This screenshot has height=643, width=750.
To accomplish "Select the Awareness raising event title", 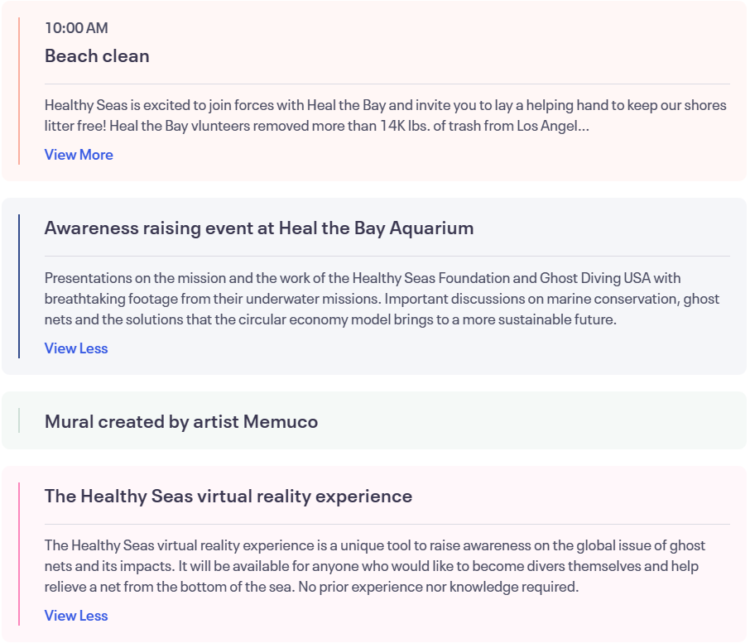I will point(258,228).
